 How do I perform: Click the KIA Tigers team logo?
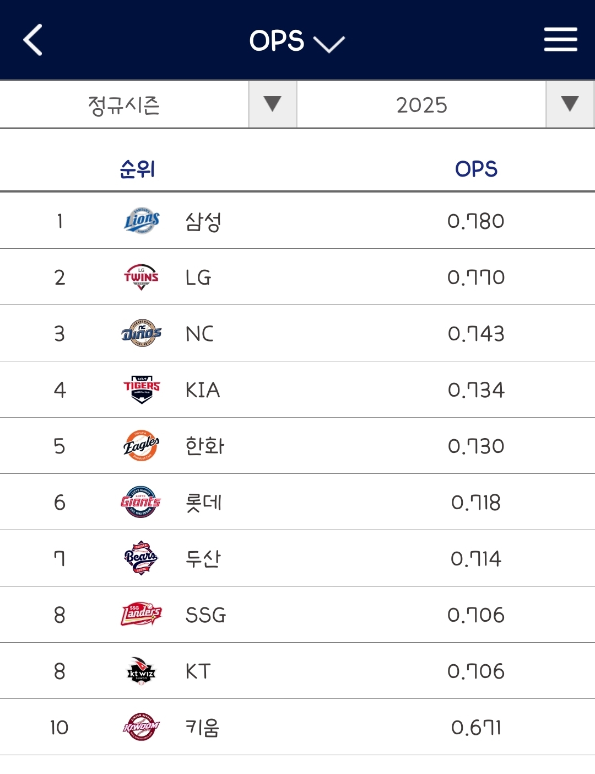click(x=142, y=389)
